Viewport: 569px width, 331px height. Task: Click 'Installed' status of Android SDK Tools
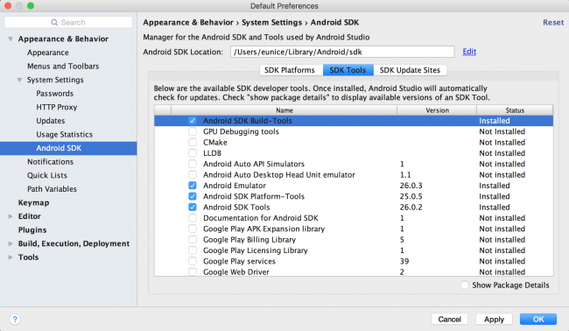coord(495,208)
